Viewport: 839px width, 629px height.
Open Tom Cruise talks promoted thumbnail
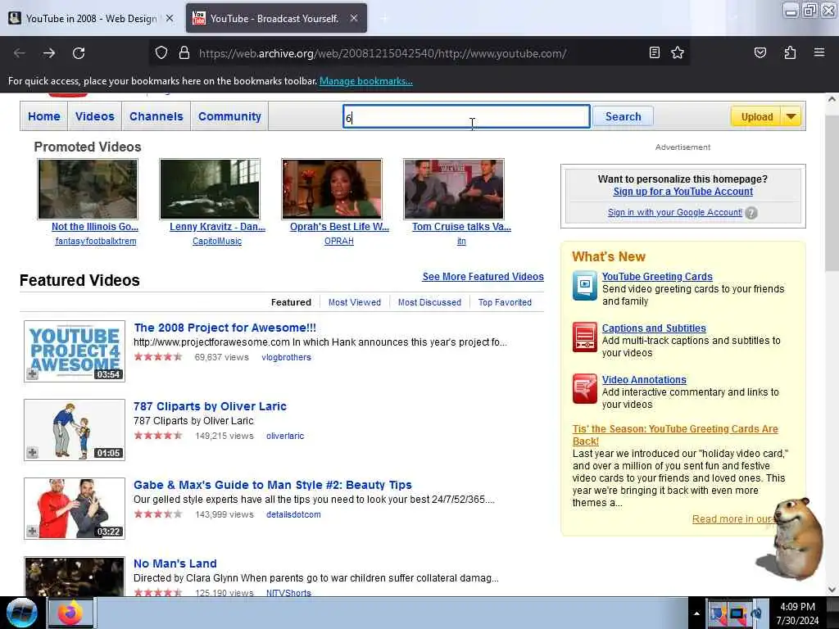coord(454,189)
